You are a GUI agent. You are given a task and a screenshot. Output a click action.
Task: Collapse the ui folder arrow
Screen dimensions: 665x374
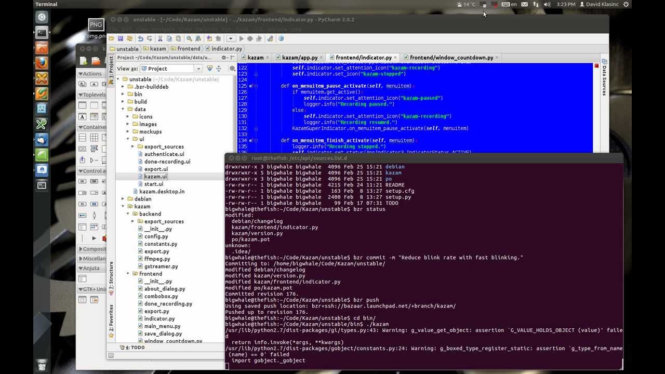point(128,139)
